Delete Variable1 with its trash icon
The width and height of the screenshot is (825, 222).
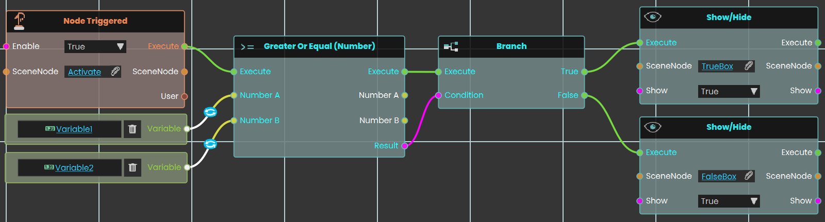pyautogui.click(x=132, y=129)
